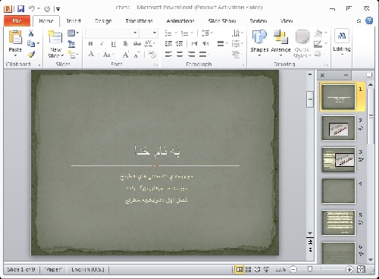
Task: Switch to the Slide Show tab
Action: click(222, 21)
